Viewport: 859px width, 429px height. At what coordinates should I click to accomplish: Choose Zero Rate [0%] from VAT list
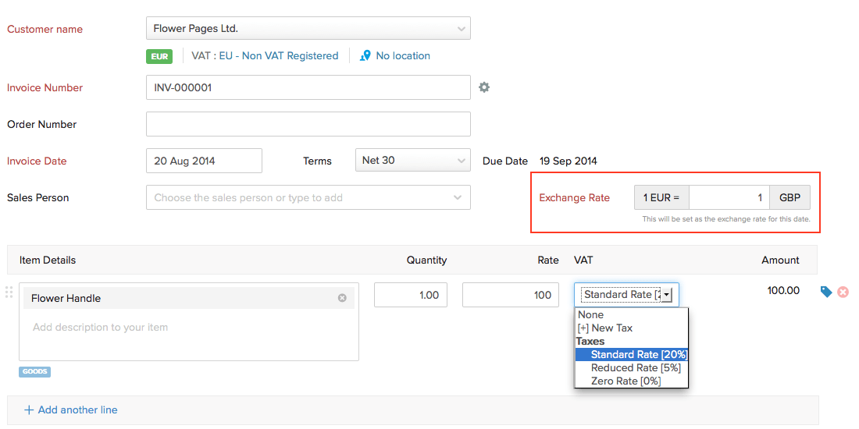(x=626, y=381)
